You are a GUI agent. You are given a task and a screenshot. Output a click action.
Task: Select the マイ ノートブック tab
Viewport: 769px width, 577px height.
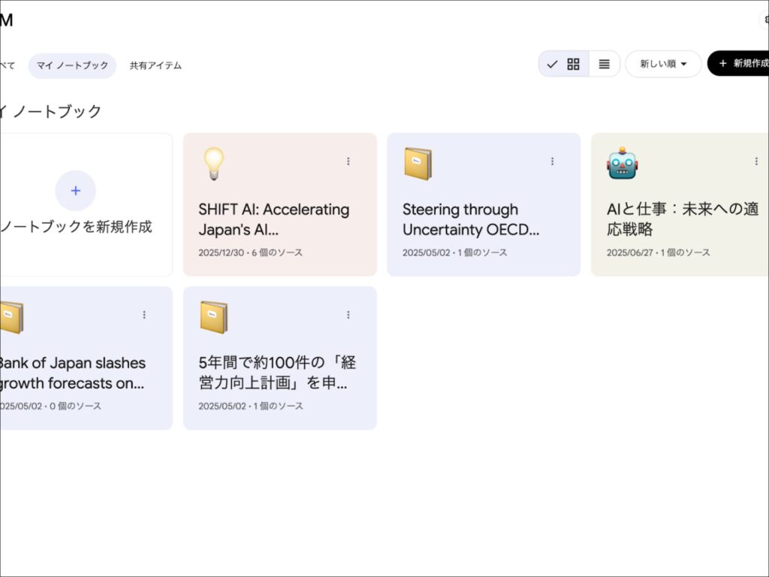(x=71, y=66)
